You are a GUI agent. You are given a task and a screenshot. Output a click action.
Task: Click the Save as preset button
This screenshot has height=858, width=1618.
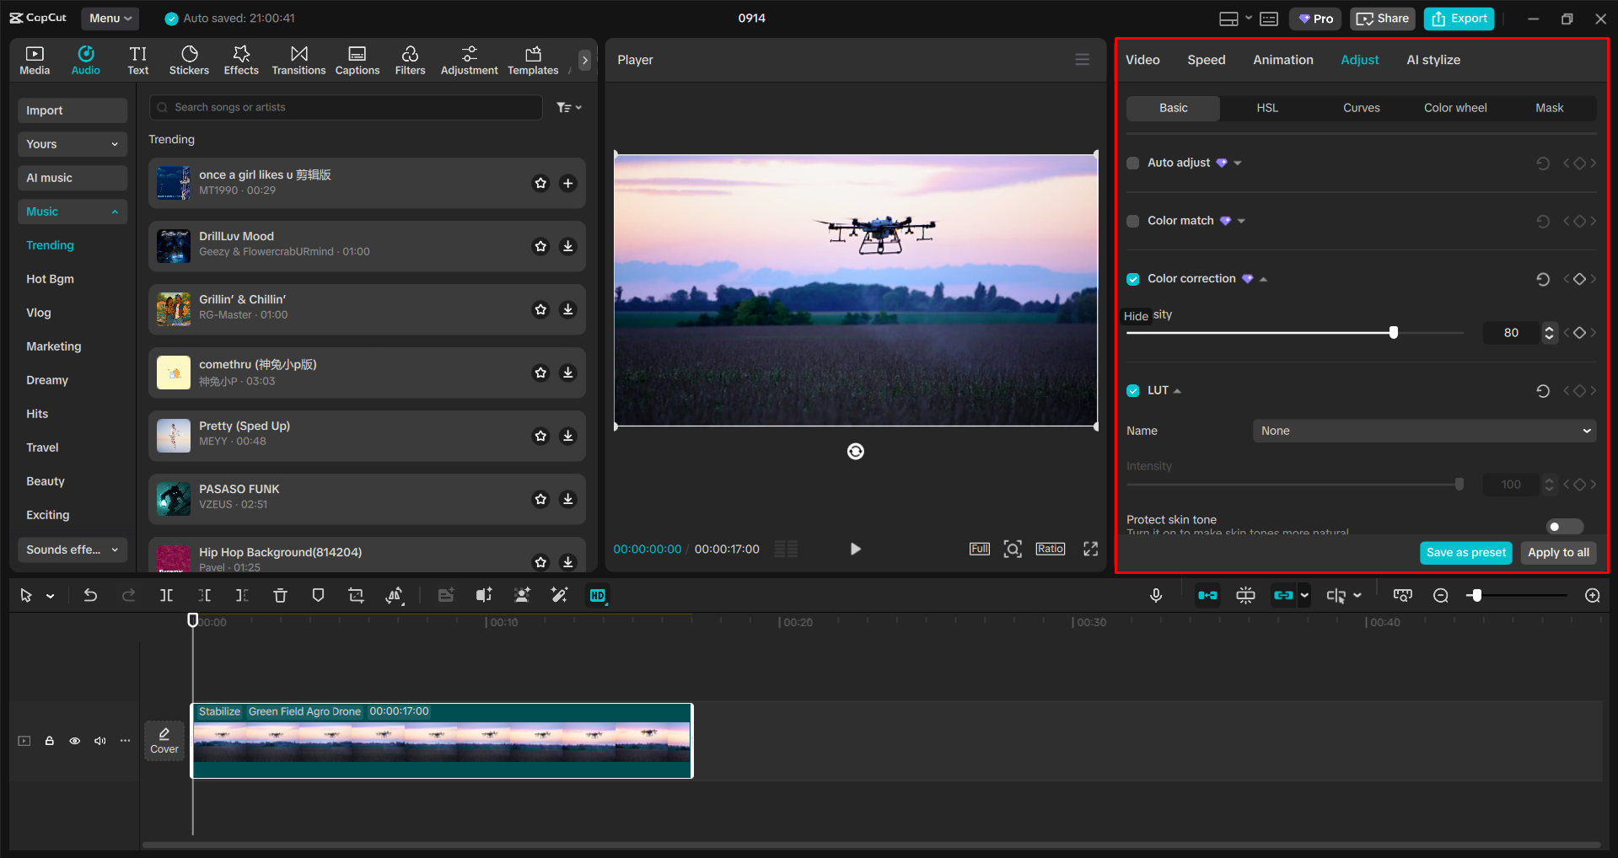click(x=1465, y=552)
